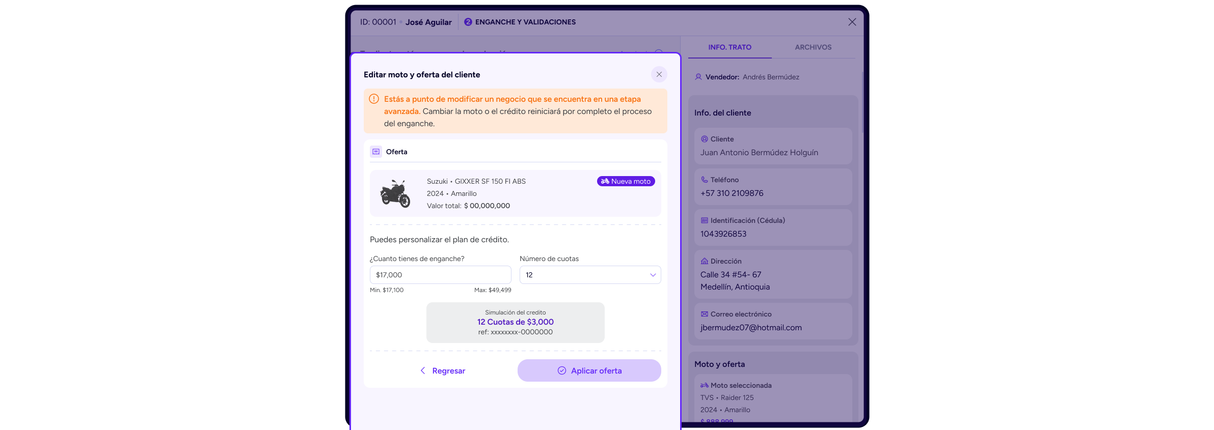The width and height of the screenshot is (1214, 430).
Task: Click the Dirección house icon
Action: [x=704, y=261]
